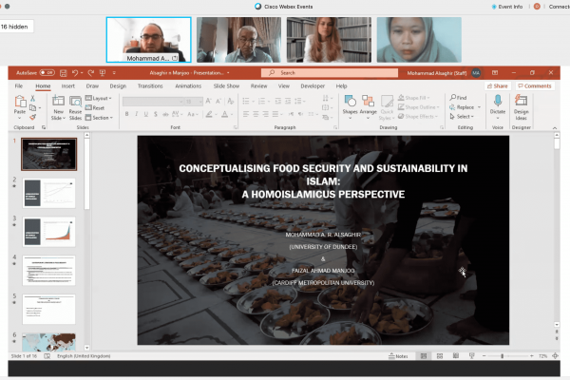
Task: Open the Shape Effects dropdown
Action: 418,116
